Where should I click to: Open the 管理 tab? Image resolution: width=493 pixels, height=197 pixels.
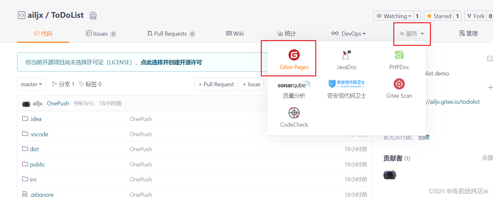point(468,33)
